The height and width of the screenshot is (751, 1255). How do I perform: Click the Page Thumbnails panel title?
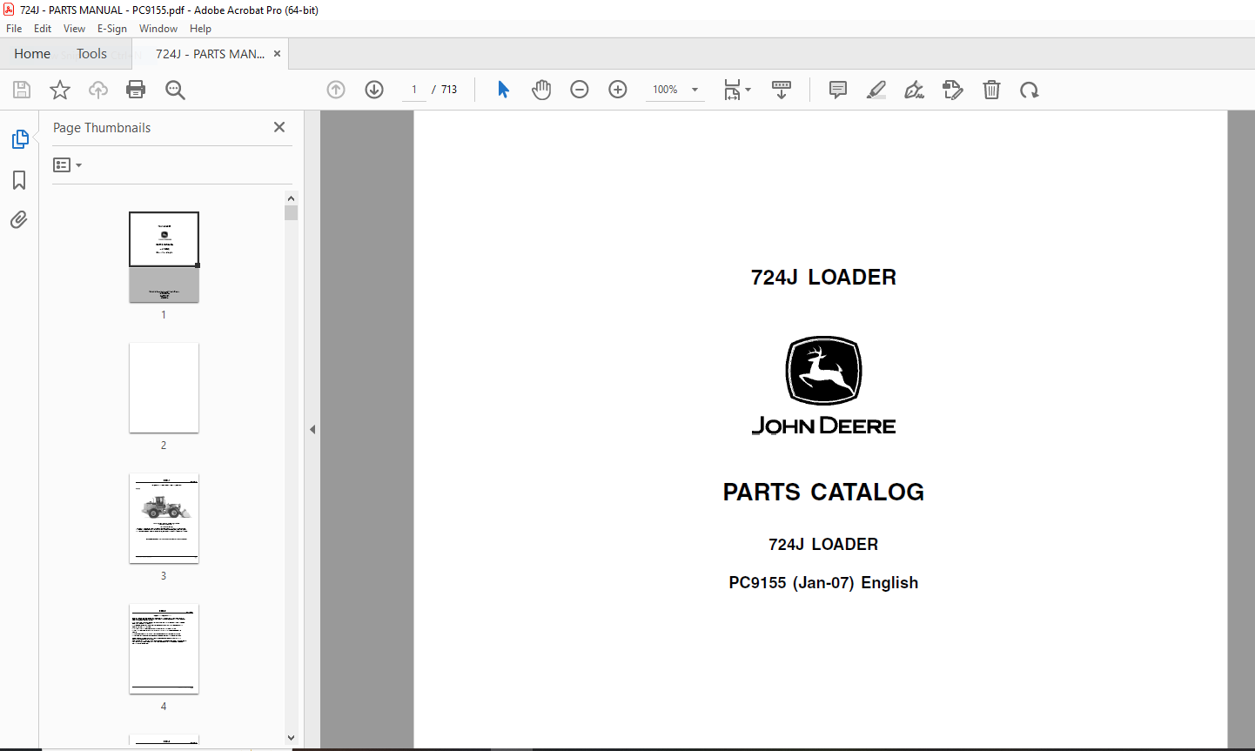[102, 128]
